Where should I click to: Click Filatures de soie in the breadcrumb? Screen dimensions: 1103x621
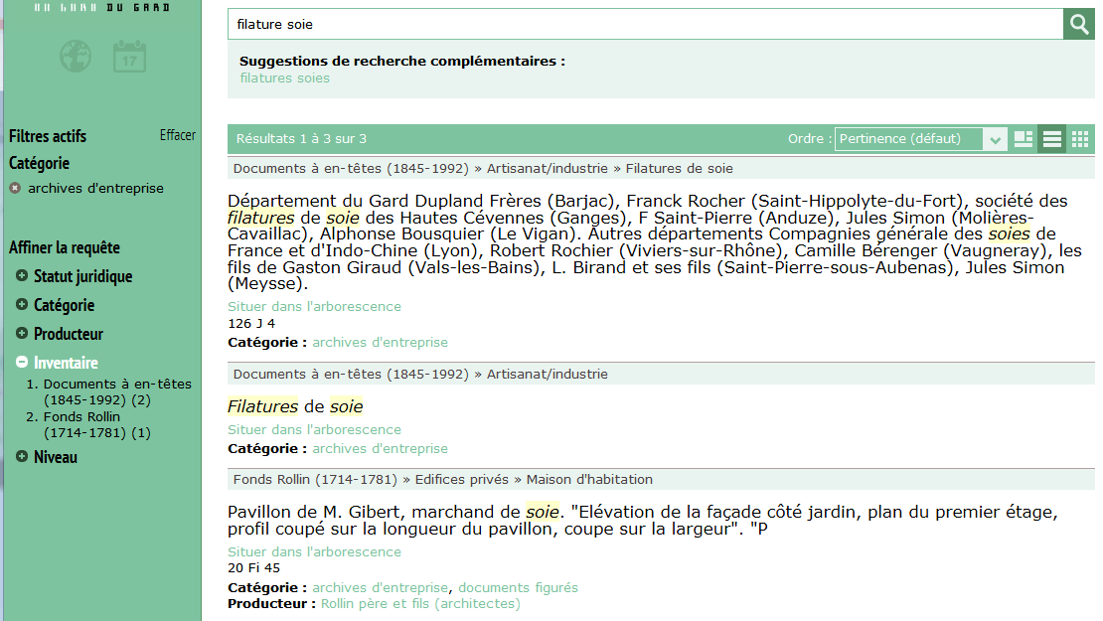tap(678, 168)
